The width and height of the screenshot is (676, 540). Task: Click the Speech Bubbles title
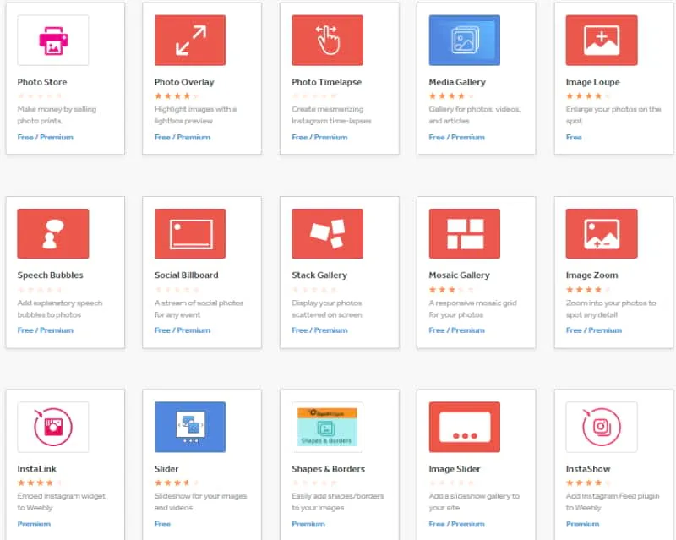point(50,275)
